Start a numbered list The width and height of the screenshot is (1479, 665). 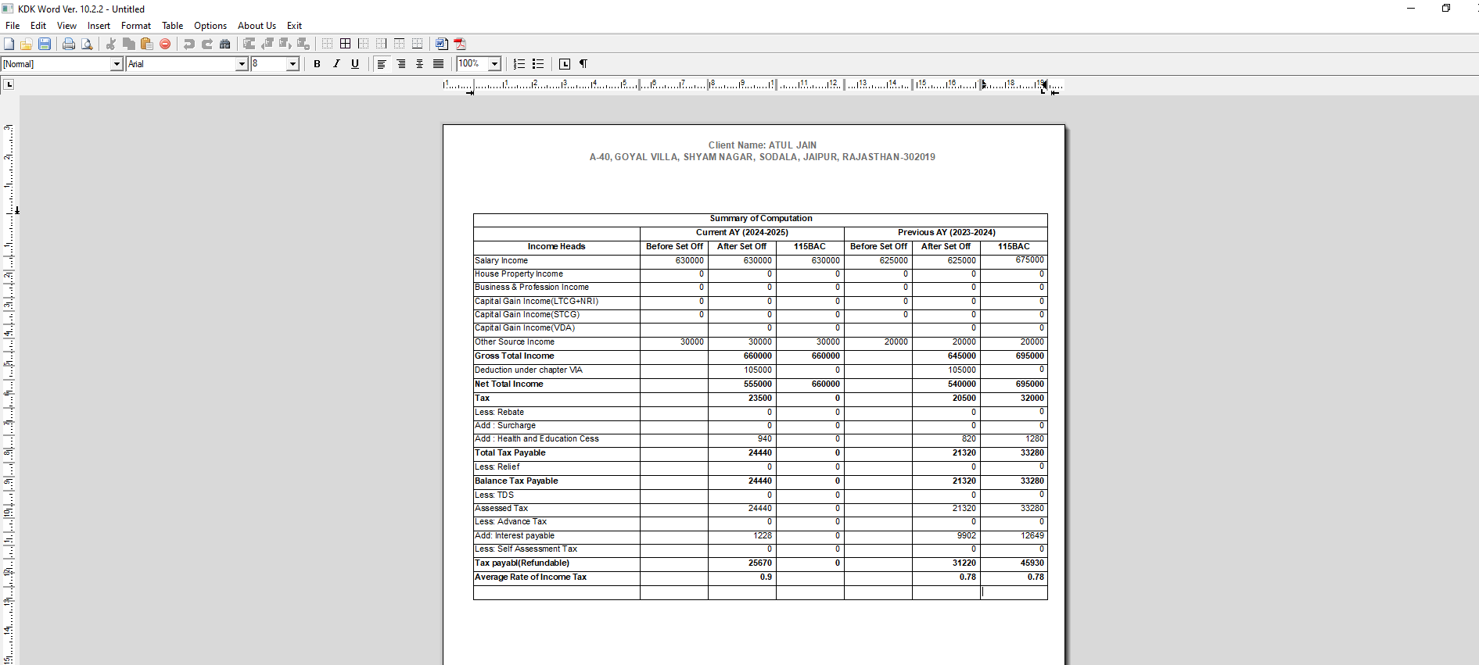point(519,64)
